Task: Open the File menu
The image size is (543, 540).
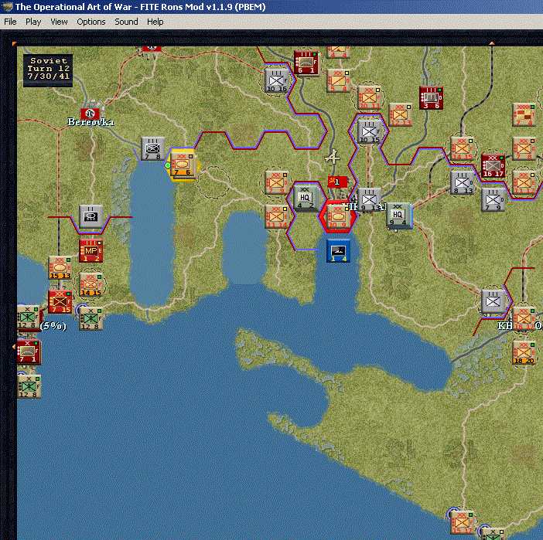Action: (x=10, y=22)
